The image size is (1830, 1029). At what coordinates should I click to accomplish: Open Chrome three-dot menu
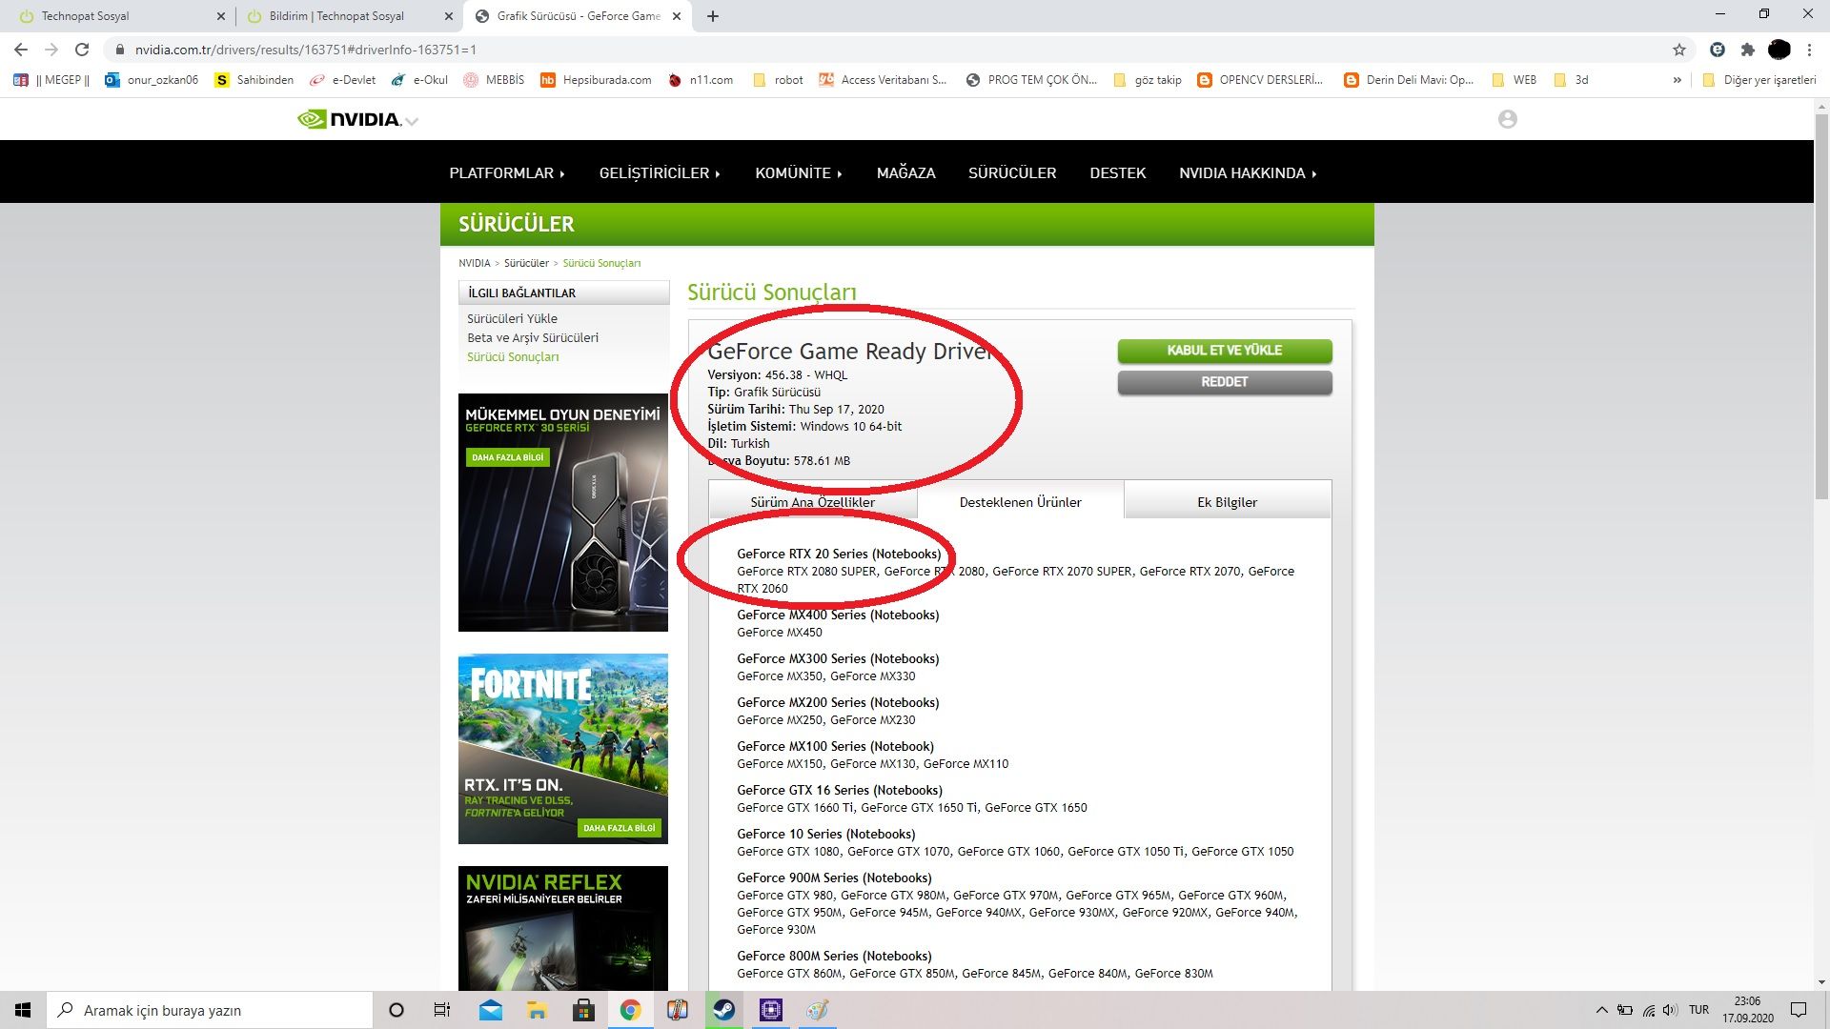(1809, 50)
